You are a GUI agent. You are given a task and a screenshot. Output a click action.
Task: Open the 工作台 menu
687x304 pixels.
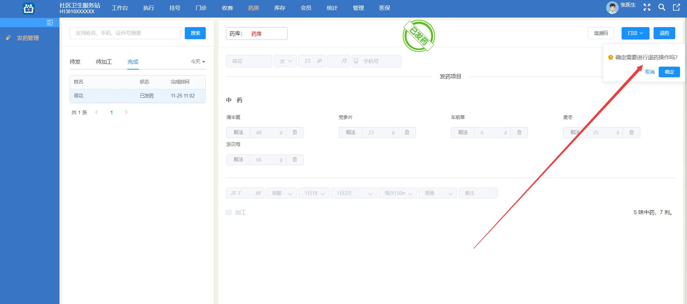[120, 8]
